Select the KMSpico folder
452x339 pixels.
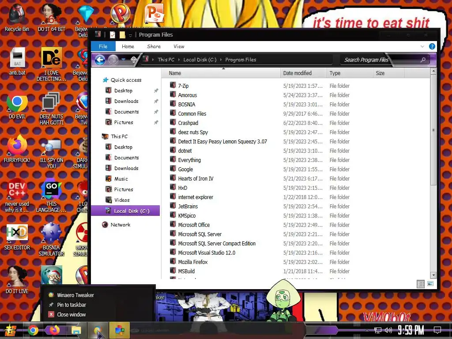coord(187,215)
